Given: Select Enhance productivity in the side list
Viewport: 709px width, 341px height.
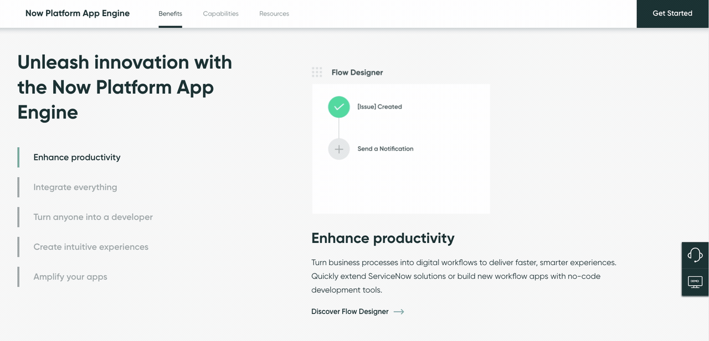Looking at the screenshot, I should (77, 157).
